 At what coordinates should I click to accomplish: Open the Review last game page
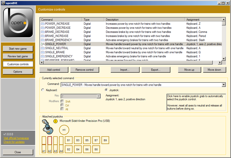pyautogui.click(x=18, y=56)
